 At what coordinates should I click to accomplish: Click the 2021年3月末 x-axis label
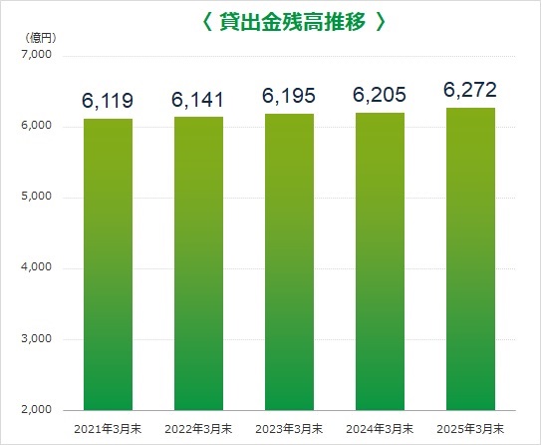[x=108, y=429]
